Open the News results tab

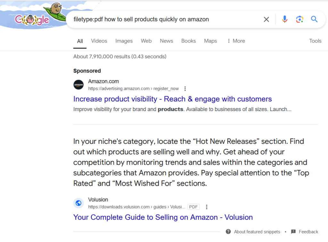pyautogui.click(x=166, y=41)
